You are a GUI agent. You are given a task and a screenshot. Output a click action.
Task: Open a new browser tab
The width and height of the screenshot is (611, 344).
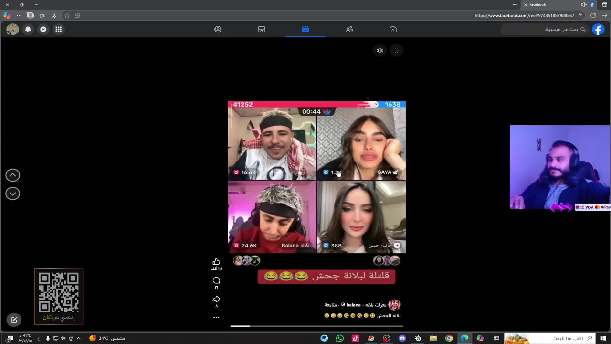[x=515, y=4]
